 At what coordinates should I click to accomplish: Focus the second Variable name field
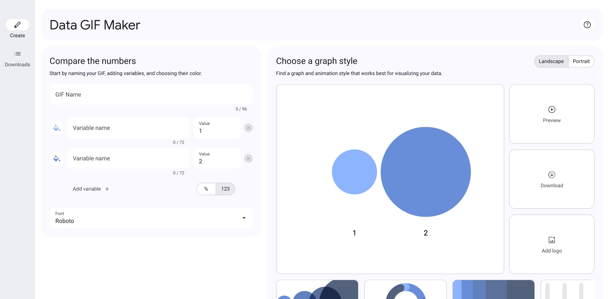(x=129, y=159)
